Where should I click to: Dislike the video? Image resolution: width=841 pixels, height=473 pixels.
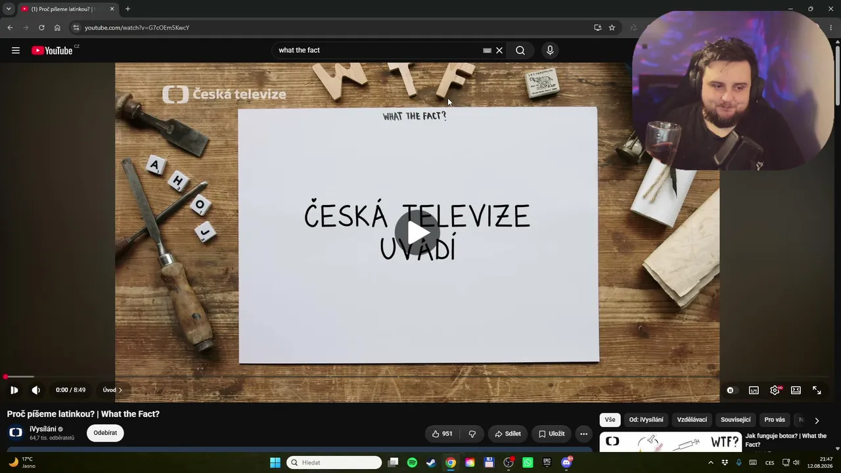coord(472,434)
